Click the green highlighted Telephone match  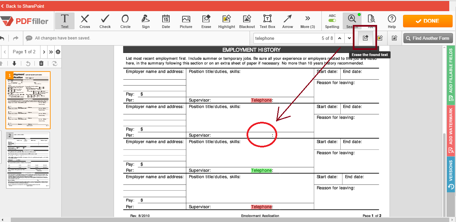click(x=261, y=170)
